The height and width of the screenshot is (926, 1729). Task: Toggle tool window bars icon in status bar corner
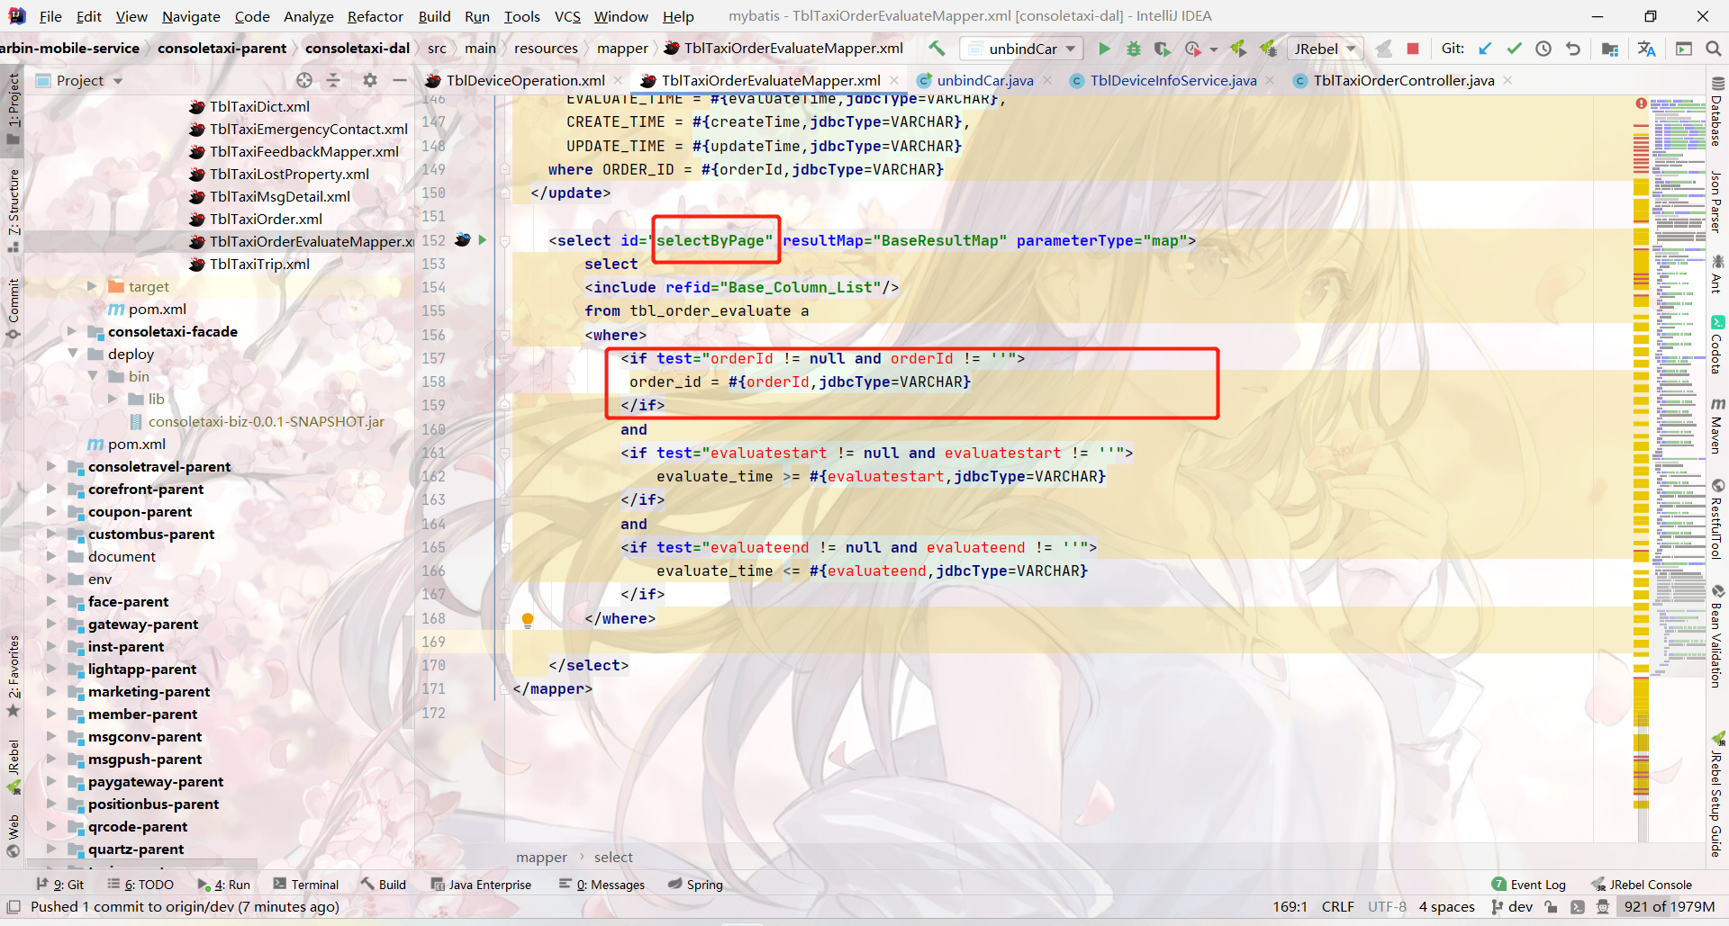pyautogui.click(x=14, y=907)
